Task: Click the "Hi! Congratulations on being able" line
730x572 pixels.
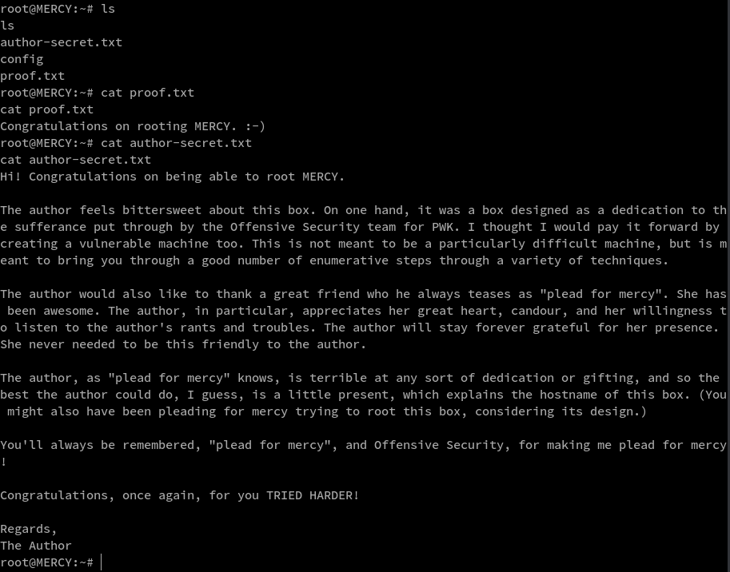Action: (x=172, y=177)
